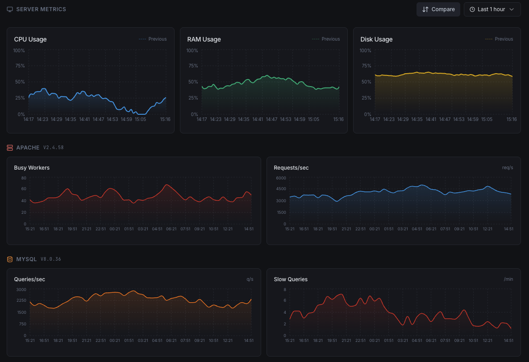Click the Apache server icon in the APACHE header

click(9, 147)
